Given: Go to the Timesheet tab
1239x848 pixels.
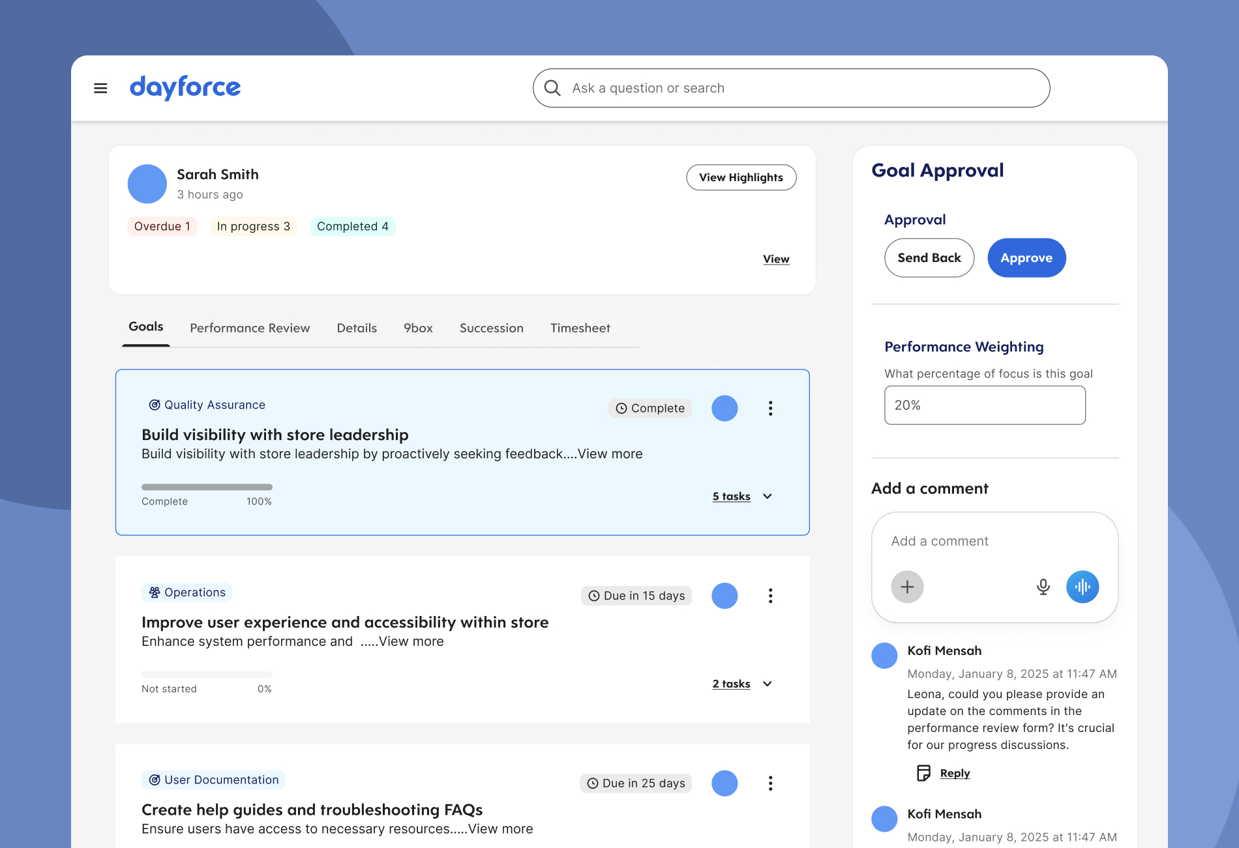Looking at the screenshot, I should tap(580, 328).
